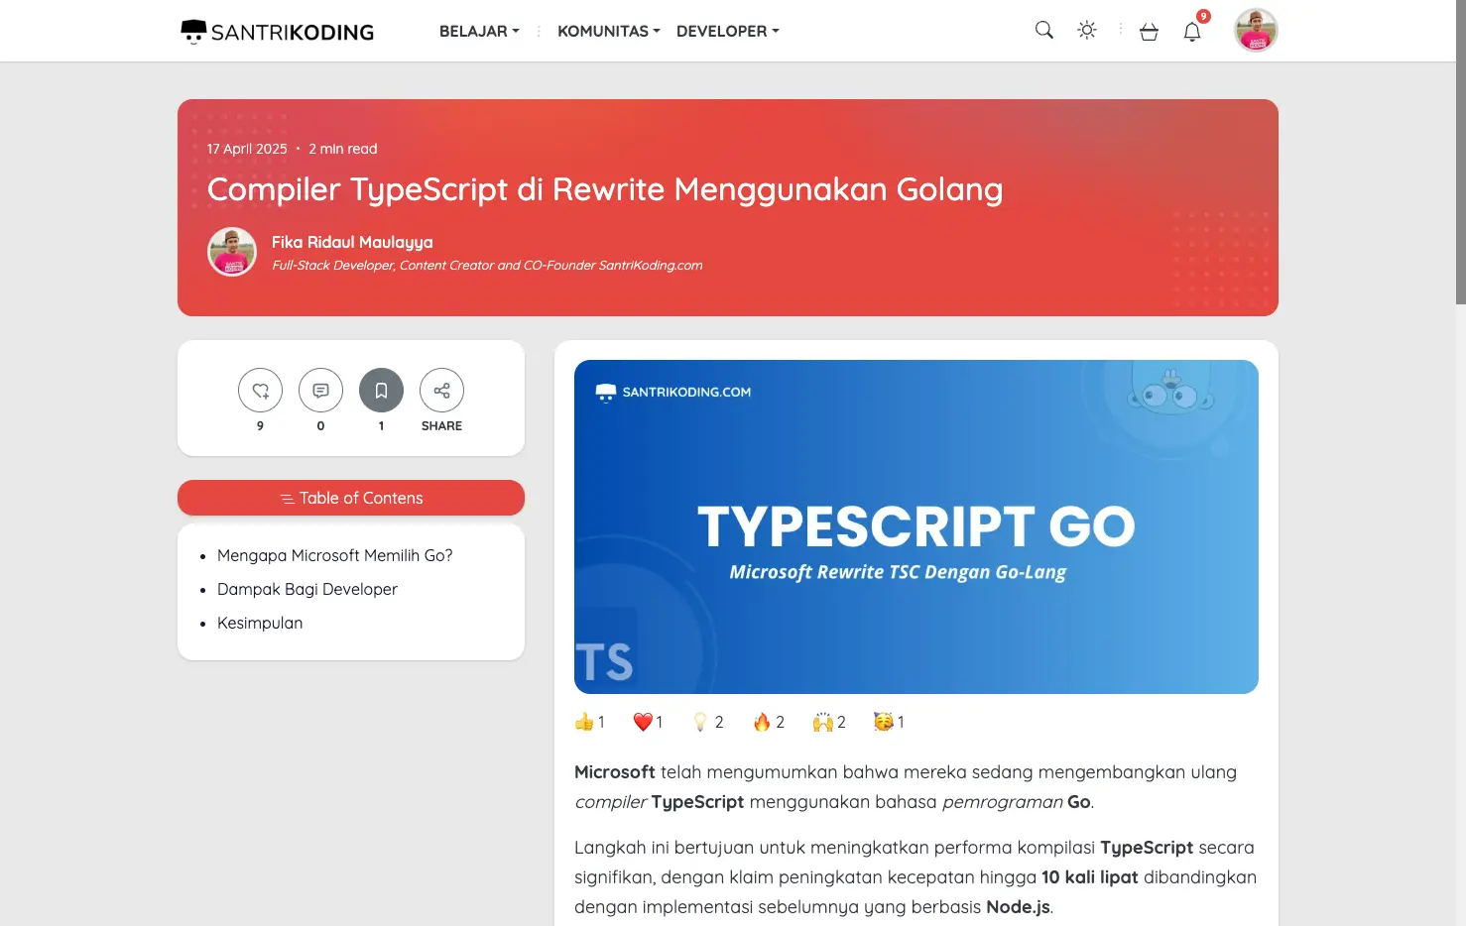React with raised hands emoji
Image resolution: width=1466 pixels, height=926 pixels.
point(822,722)
